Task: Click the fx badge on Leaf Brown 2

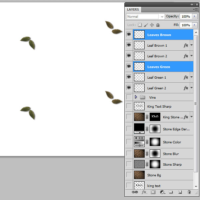Action: 186,56
